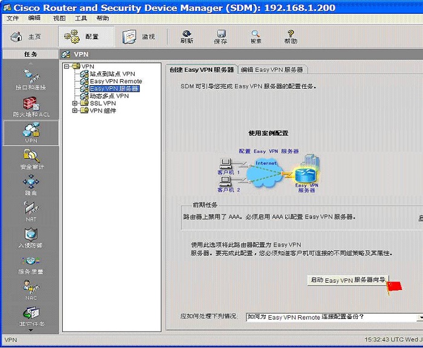Click the 任务 tasks panel header
This screenshot has height=348, width=423.
coord(30,54)
